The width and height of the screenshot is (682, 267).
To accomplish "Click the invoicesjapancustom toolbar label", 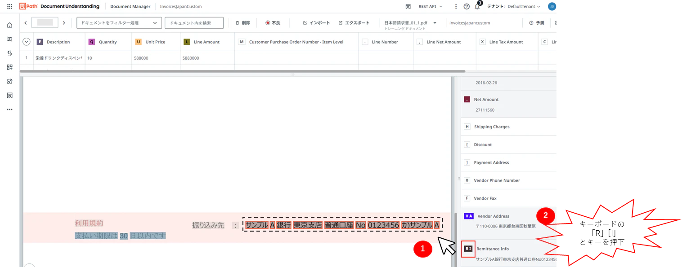I will click(470, 23).
